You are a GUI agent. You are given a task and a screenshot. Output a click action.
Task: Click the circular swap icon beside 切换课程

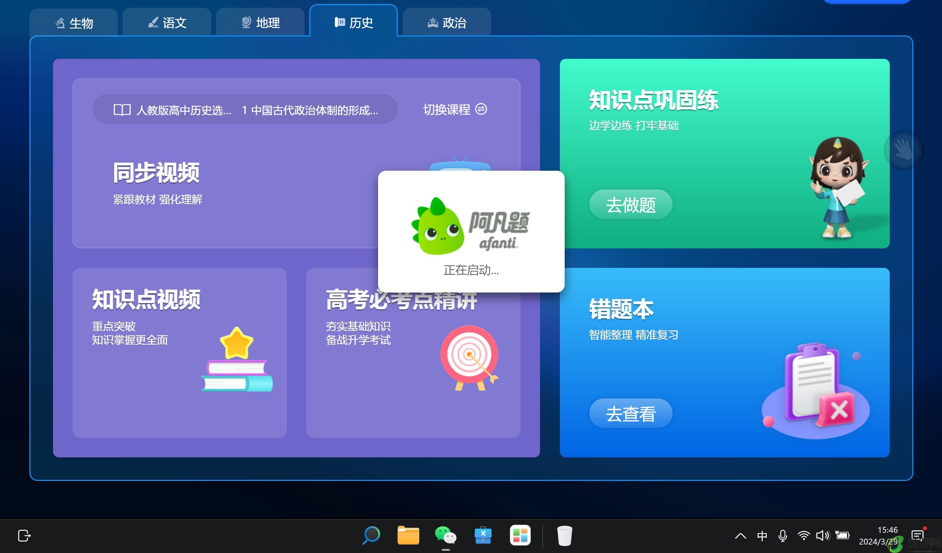coord(481,109)
